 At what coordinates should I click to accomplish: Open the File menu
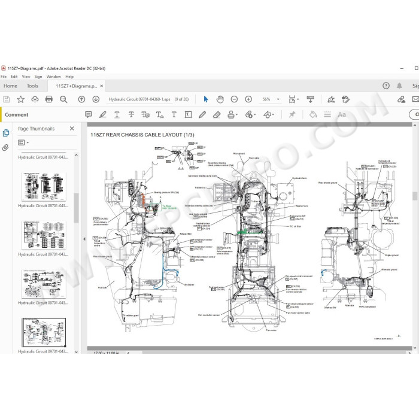(x=4, y=77)
